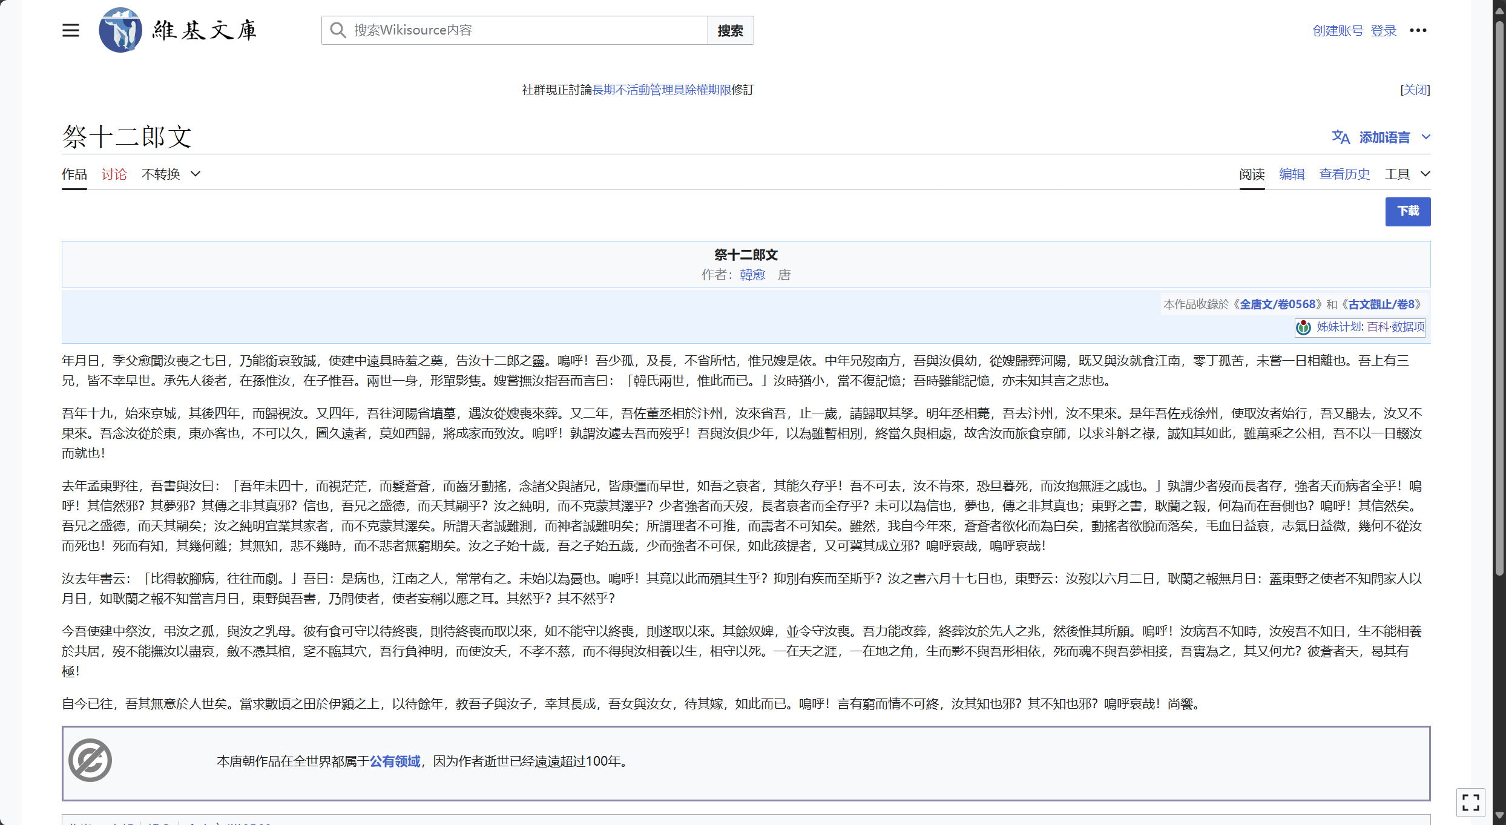Viewport: 1506px width, 825px height.
Task: Switch to the 讨论 tab
Action: pos(114,174)
